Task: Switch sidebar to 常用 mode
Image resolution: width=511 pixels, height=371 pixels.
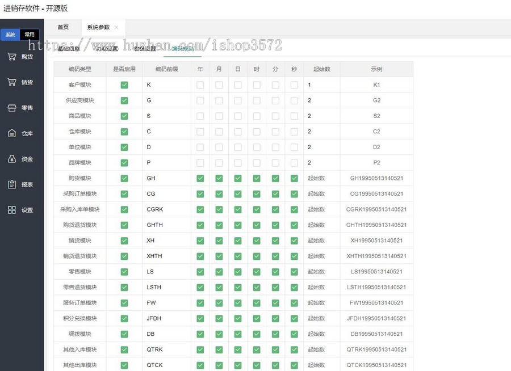Action: pyautogui.click(x=30, y=35)
